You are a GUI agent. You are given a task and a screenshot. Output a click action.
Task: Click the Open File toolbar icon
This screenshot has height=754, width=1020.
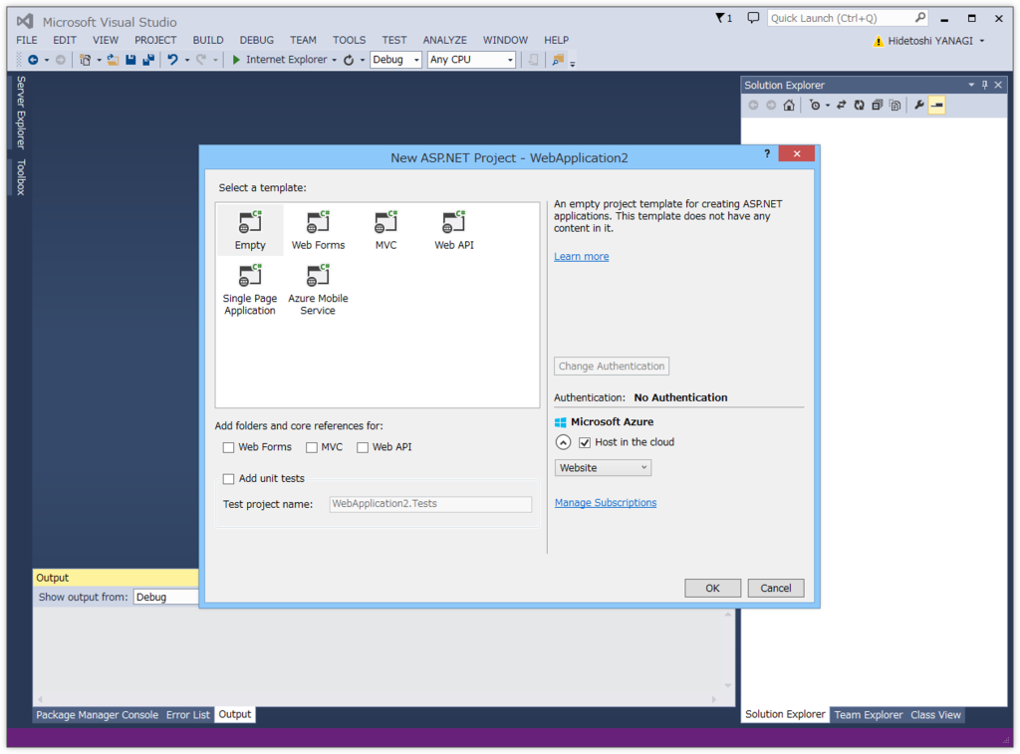point(114,60)
